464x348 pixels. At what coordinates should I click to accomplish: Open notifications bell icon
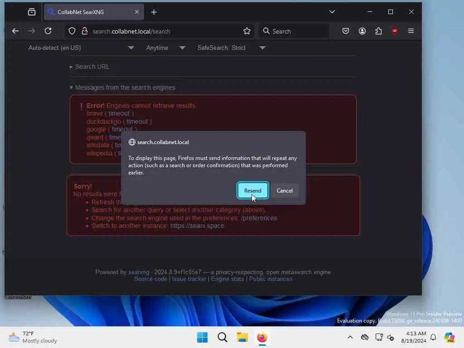(433, 337)
